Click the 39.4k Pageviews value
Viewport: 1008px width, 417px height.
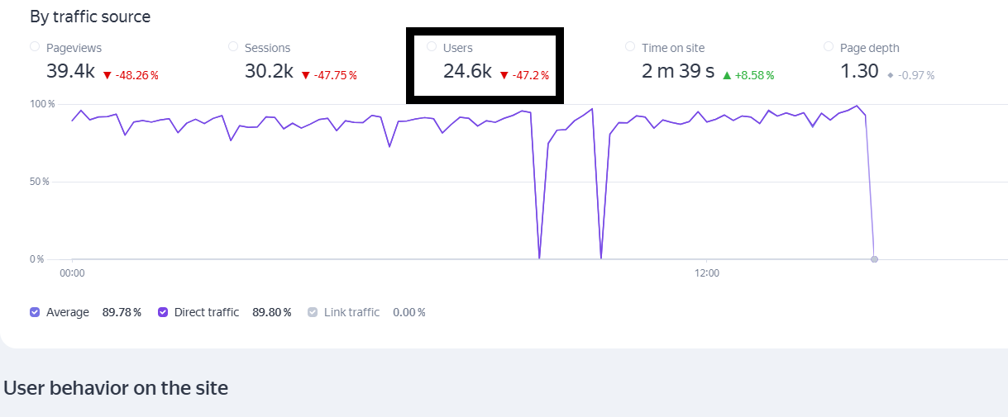pyautogui.click(x=70, y=72)
